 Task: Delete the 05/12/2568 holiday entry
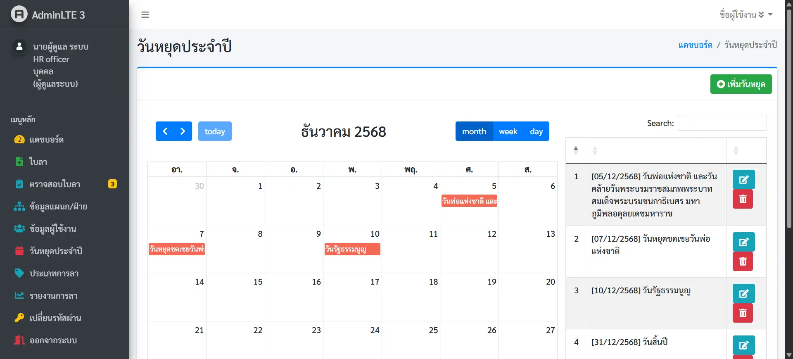[x=743, y=199]
